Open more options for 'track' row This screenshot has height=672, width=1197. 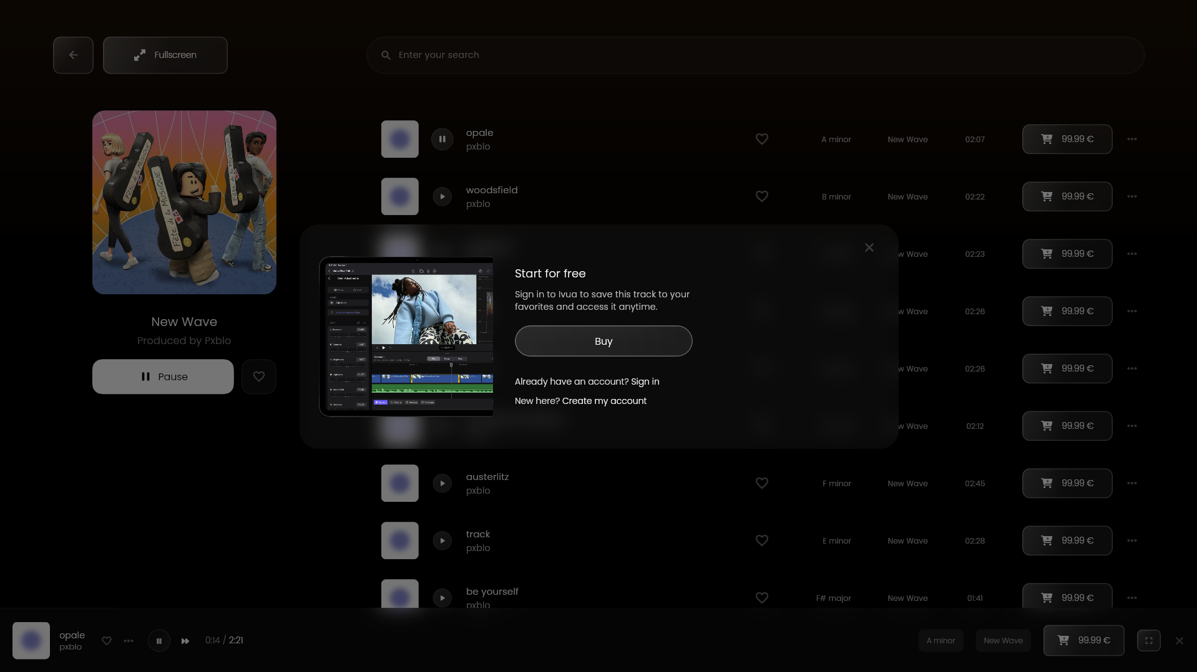(x=1132, y=540)
